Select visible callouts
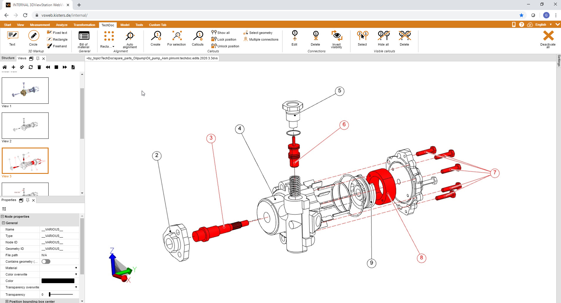The height and width of the screenshot is (303, 561). pyautogui.click(x=362, y=38)
